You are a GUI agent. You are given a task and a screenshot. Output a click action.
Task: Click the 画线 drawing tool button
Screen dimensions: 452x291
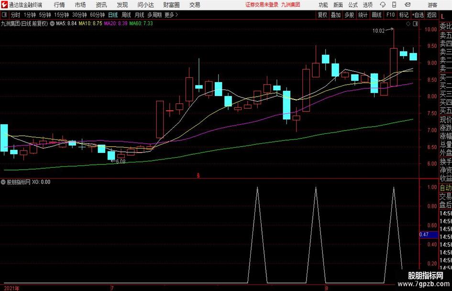pos(376,15)
